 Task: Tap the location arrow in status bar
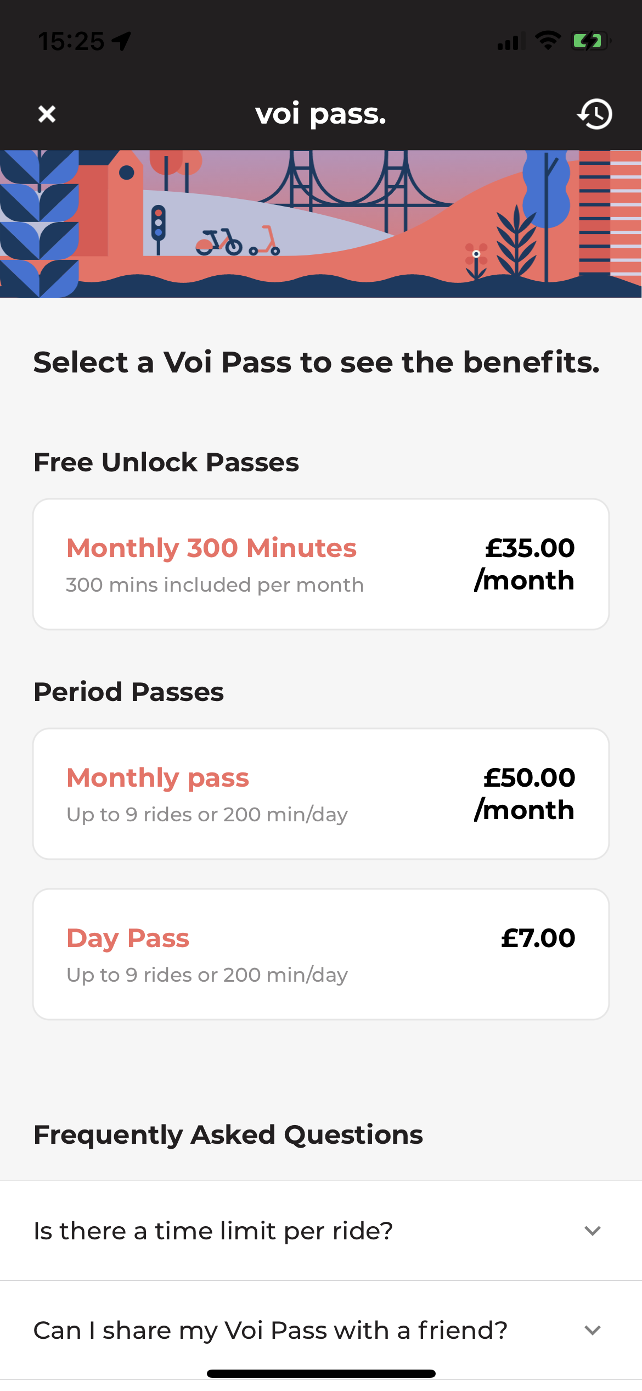122,41
